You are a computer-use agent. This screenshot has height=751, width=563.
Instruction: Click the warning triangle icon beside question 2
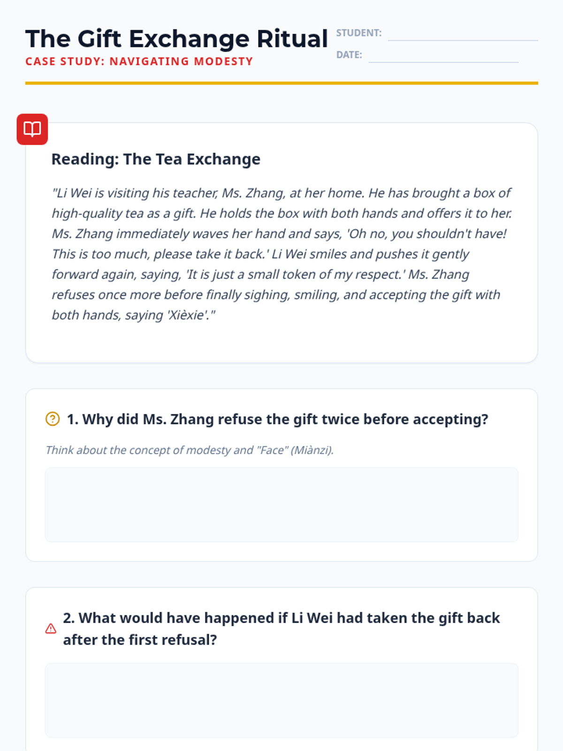point(51,628)
